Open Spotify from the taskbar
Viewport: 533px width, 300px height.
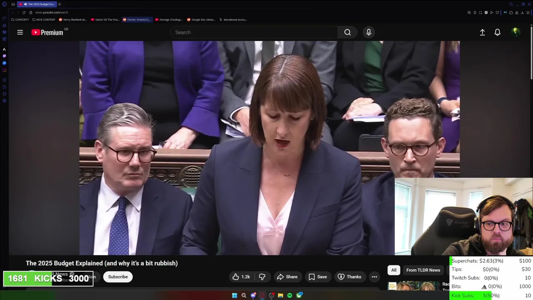[290, 295]
